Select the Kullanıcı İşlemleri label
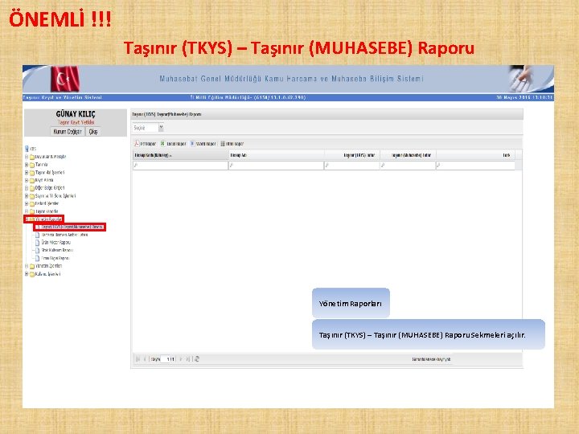579x434 pixels. (47, 274)
